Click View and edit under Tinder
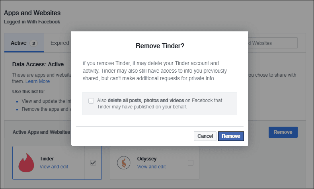This screenshot has width=314, height=189. (54, 167)
